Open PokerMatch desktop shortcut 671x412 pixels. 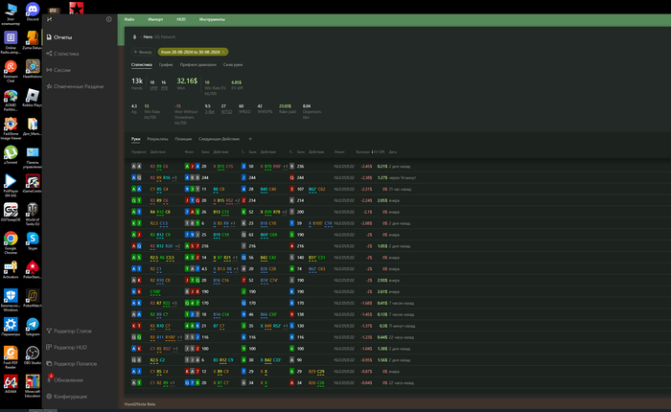(33, 298)
